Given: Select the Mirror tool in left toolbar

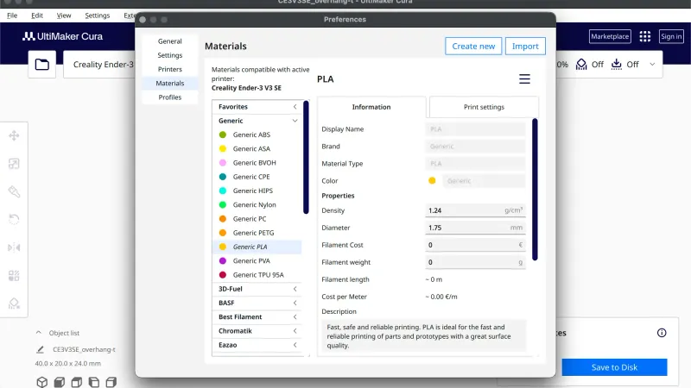Looking at the screenshot, I should pyautogui.click(x=14, y=247).
